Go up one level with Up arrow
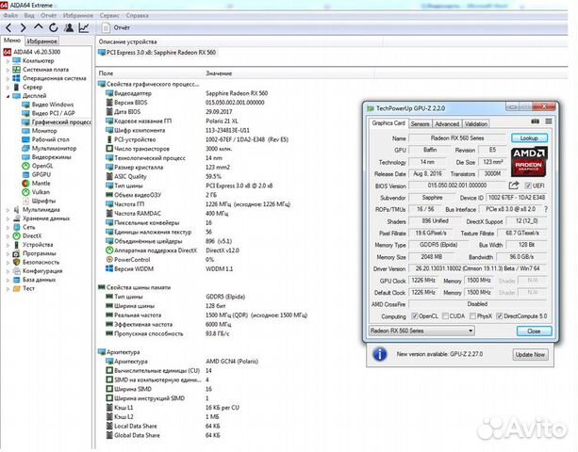 (38, 27)
